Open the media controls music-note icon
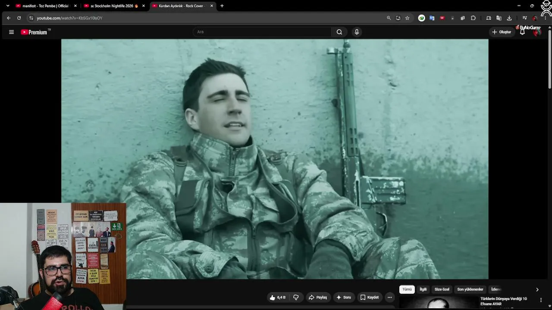 coord(524,18)
